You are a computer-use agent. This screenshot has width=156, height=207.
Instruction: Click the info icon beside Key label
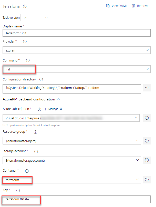[18, 190]
